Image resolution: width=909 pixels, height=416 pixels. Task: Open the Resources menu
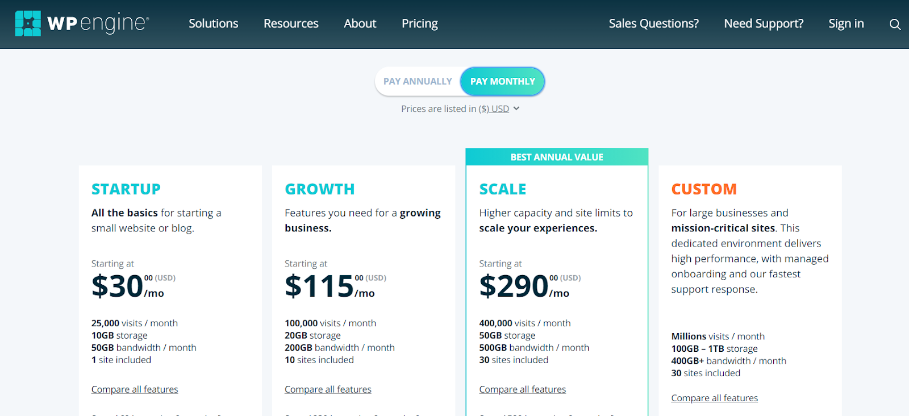click(291, 23)
